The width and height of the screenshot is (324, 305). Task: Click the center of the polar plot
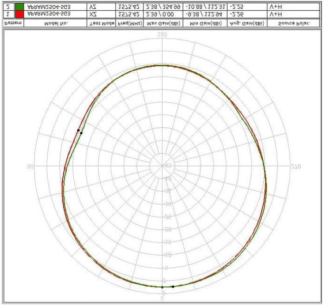click(162, 166)
